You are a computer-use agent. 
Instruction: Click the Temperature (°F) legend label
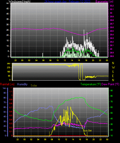tap(91, 84)
